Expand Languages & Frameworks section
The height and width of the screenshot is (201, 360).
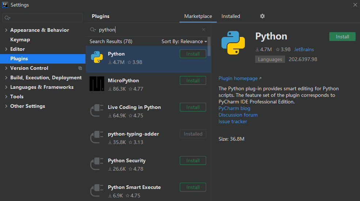(6, 87)
